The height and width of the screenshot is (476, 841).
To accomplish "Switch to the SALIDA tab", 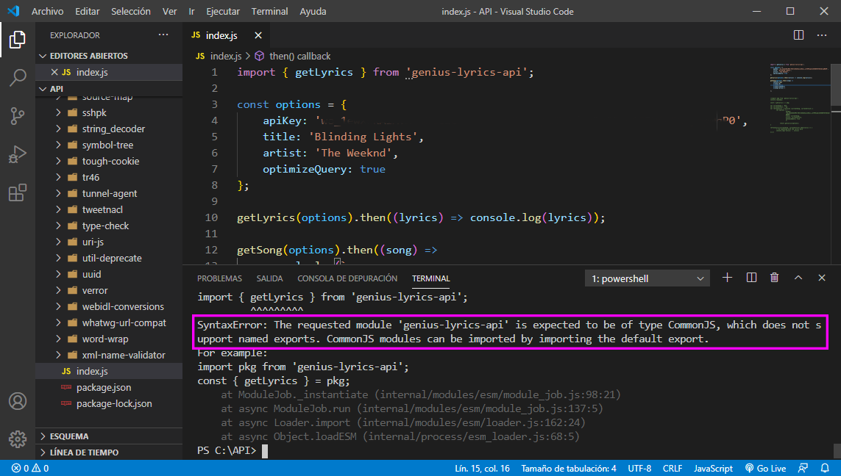I will coord(269,278).
